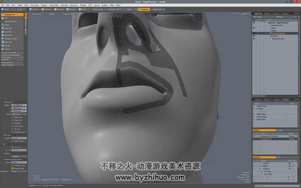This screenshot has width=301, height=188.
Task: Click the Retopo EdgeFlow mesh icon
Action: 271,33
